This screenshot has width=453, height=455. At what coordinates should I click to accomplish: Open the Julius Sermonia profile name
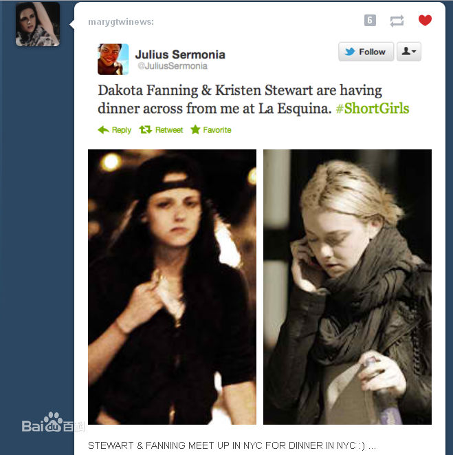point(180,54)
